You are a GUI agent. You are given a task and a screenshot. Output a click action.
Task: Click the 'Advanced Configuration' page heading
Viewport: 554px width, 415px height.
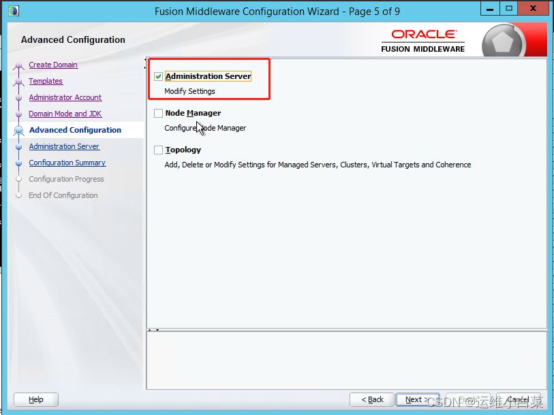pyautogui.click(x=73, y=39)
